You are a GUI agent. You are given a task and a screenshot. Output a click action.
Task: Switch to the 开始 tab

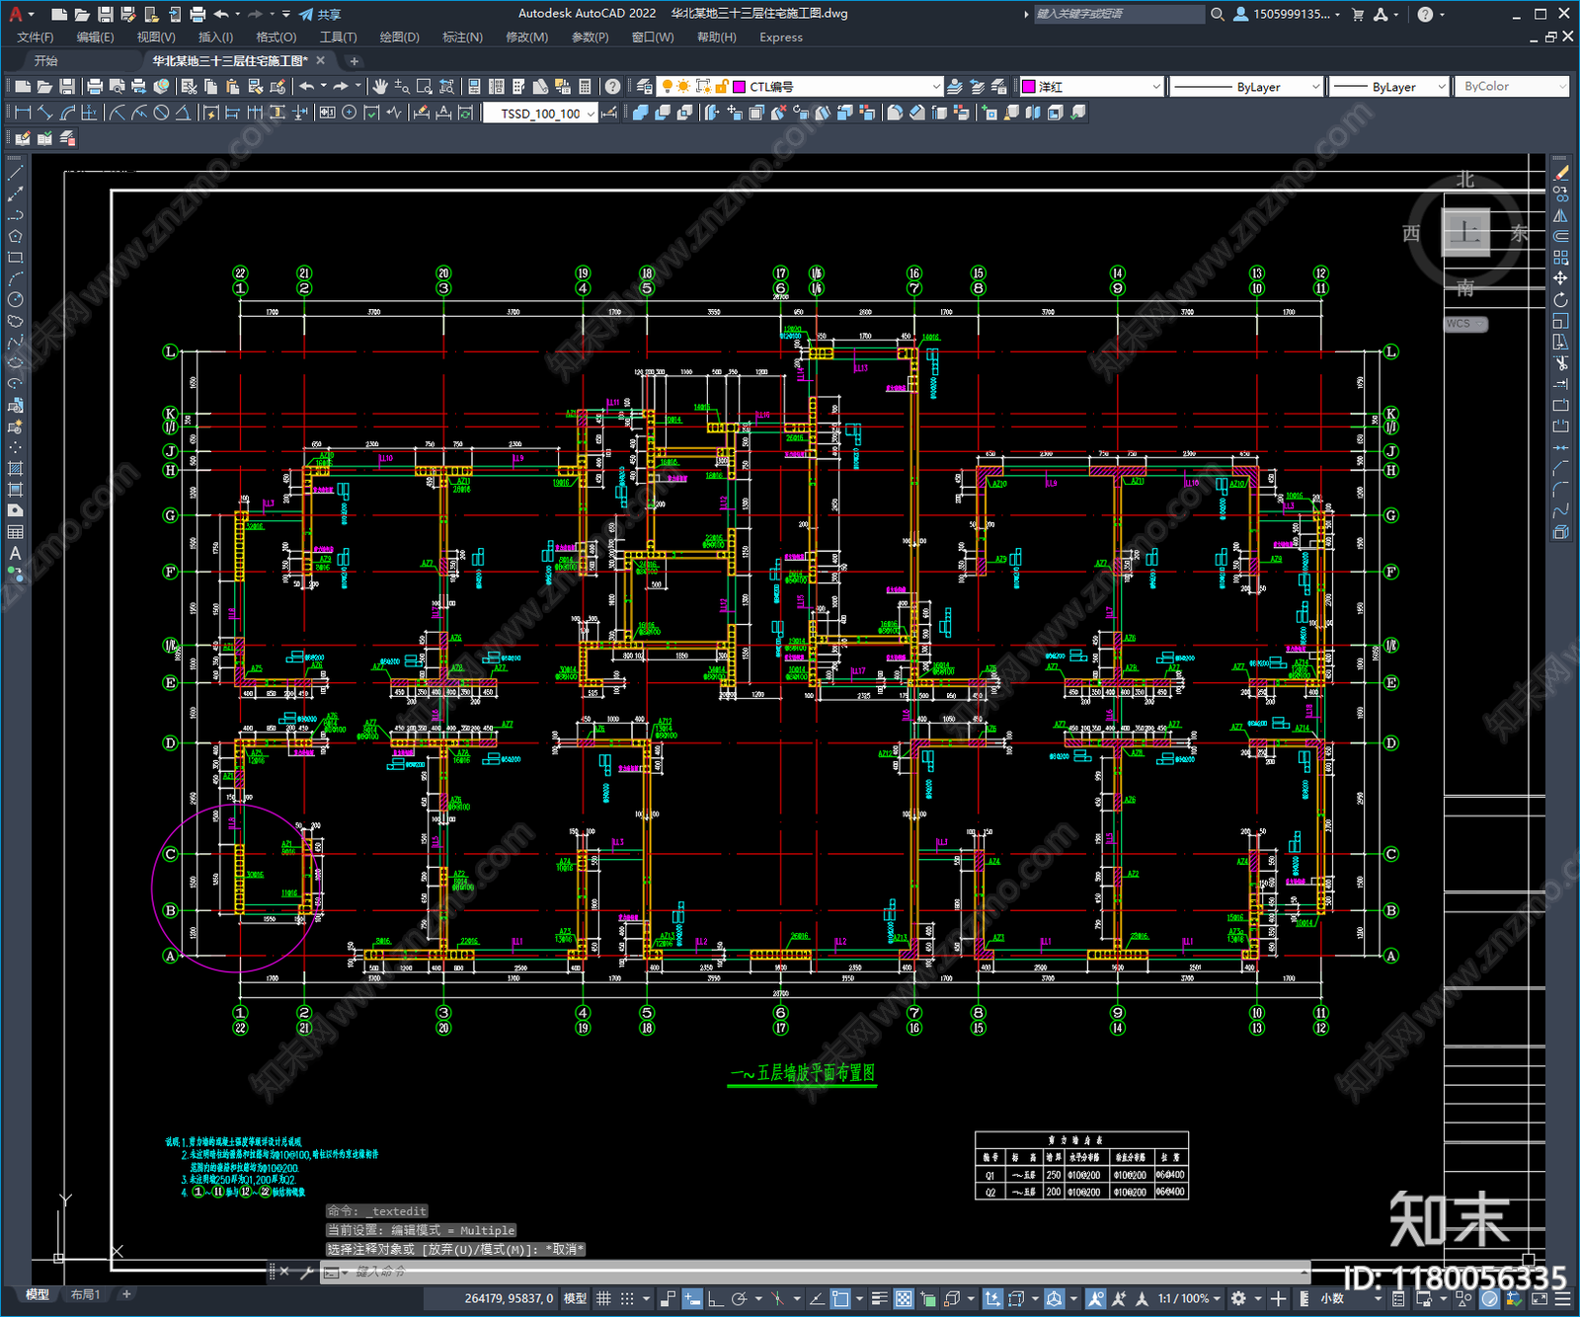(x=45, y=61)
